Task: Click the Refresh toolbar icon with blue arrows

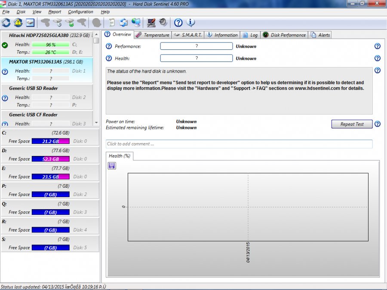Action: [x=6, y=23]
